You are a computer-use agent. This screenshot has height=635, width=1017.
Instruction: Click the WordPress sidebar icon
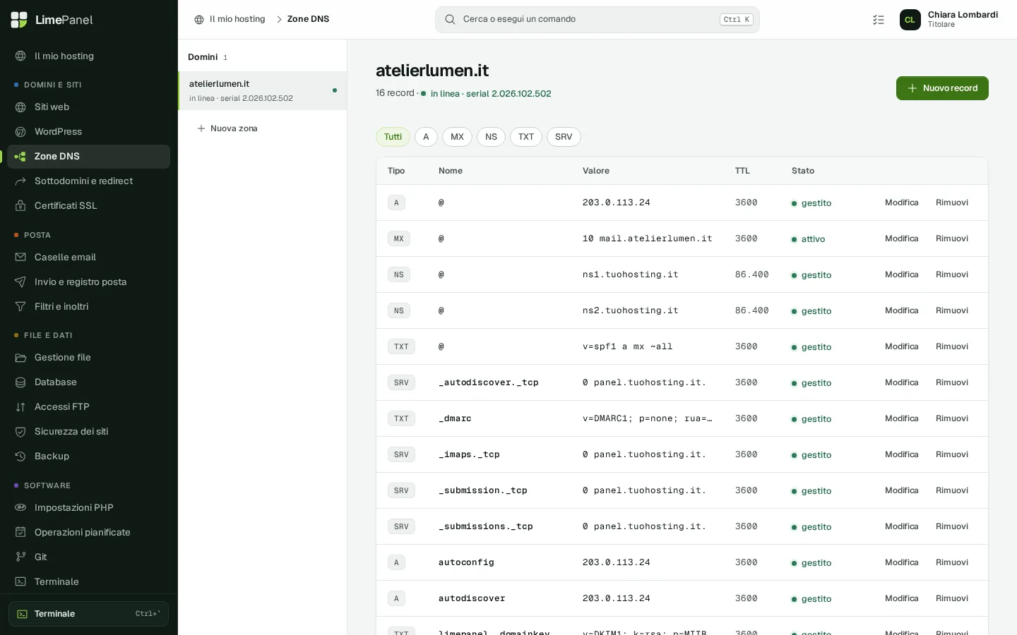coord(20,132)
